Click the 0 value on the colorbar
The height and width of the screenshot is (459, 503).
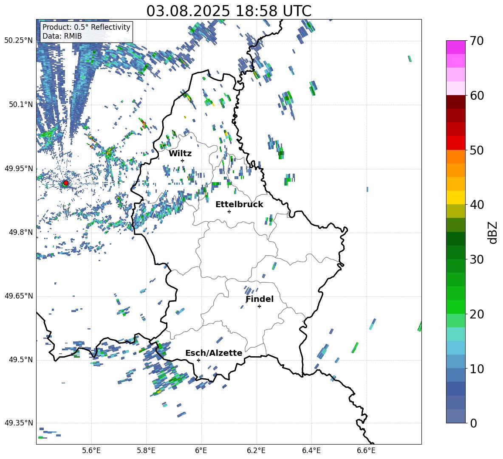pos(473,423)
